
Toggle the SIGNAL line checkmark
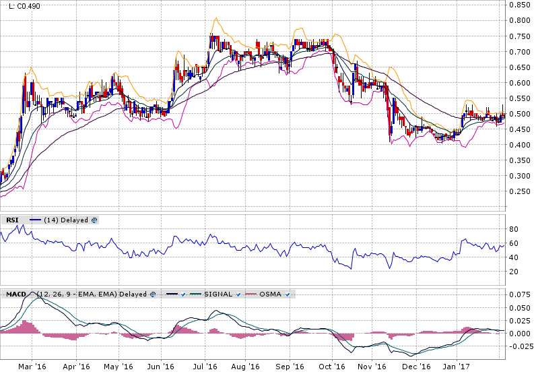[238, 294]
